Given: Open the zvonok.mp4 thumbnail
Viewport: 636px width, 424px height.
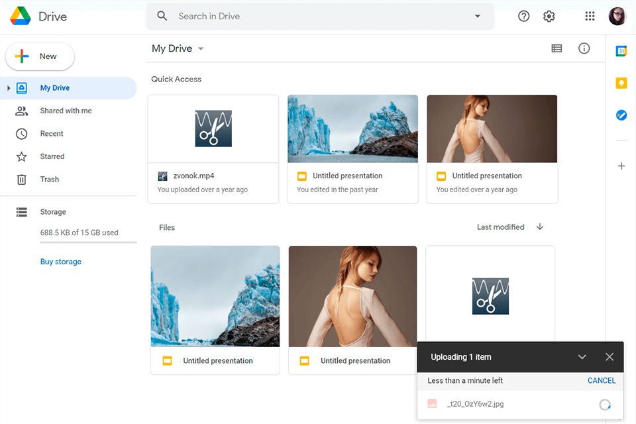Looking at the screenshot, I should click(213, 128).
